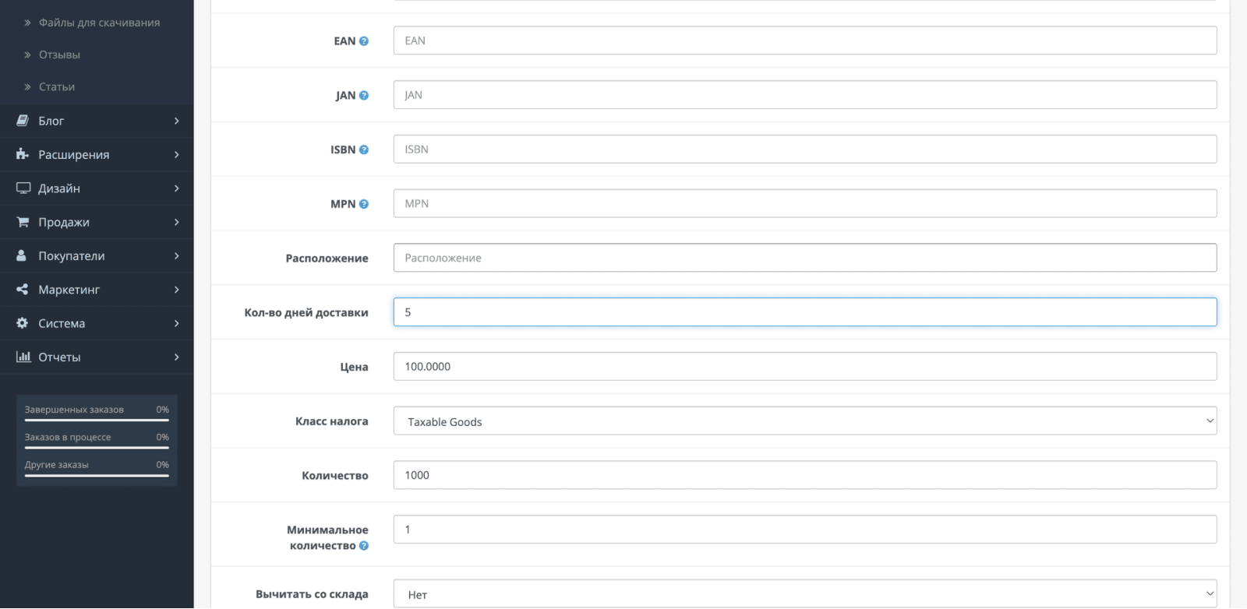This screenshot has width=1247, height=609.
Task: Click the Покупатели user icon
Action: (22, 255)
